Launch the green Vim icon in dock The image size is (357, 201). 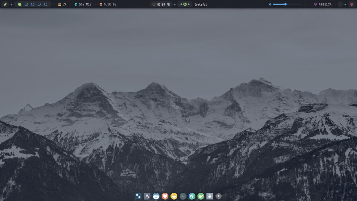[201, 196]
